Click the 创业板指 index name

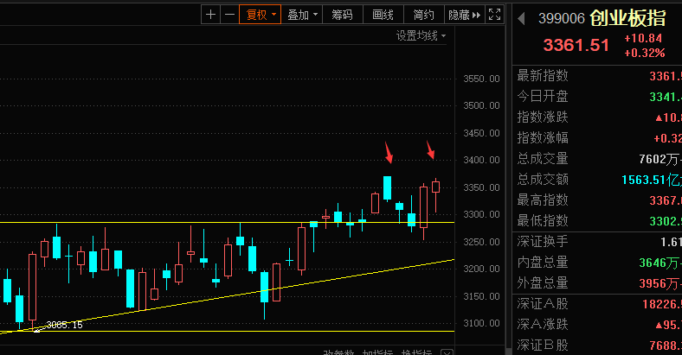(x=627, y=18)
